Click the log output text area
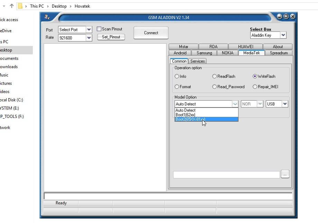 click(x=105, y=118)
